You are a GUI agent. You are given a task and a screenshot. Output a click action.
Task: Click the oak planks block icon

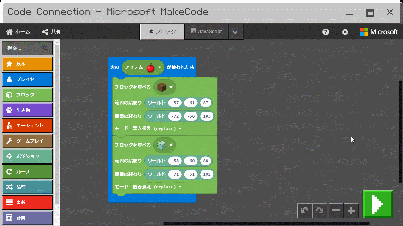tap(162, 87)
